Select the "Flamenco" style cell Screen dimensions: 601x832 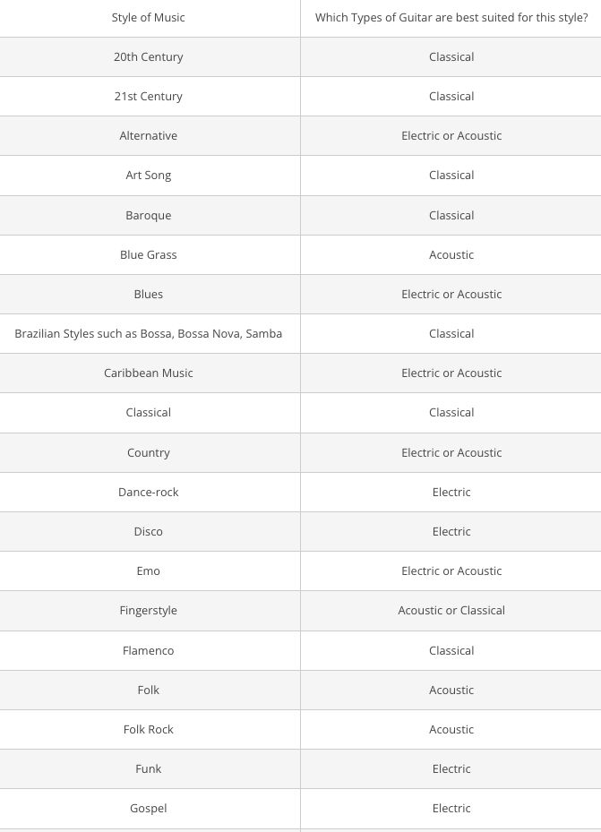(x=149, y=651)
